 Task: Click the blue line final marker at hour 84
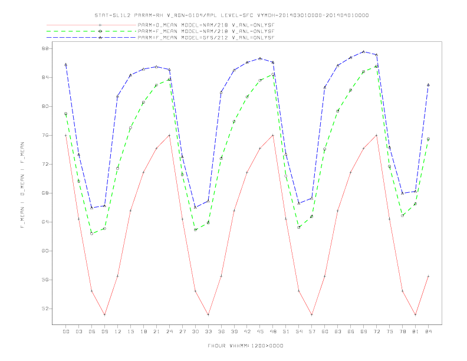pos(428,85)
